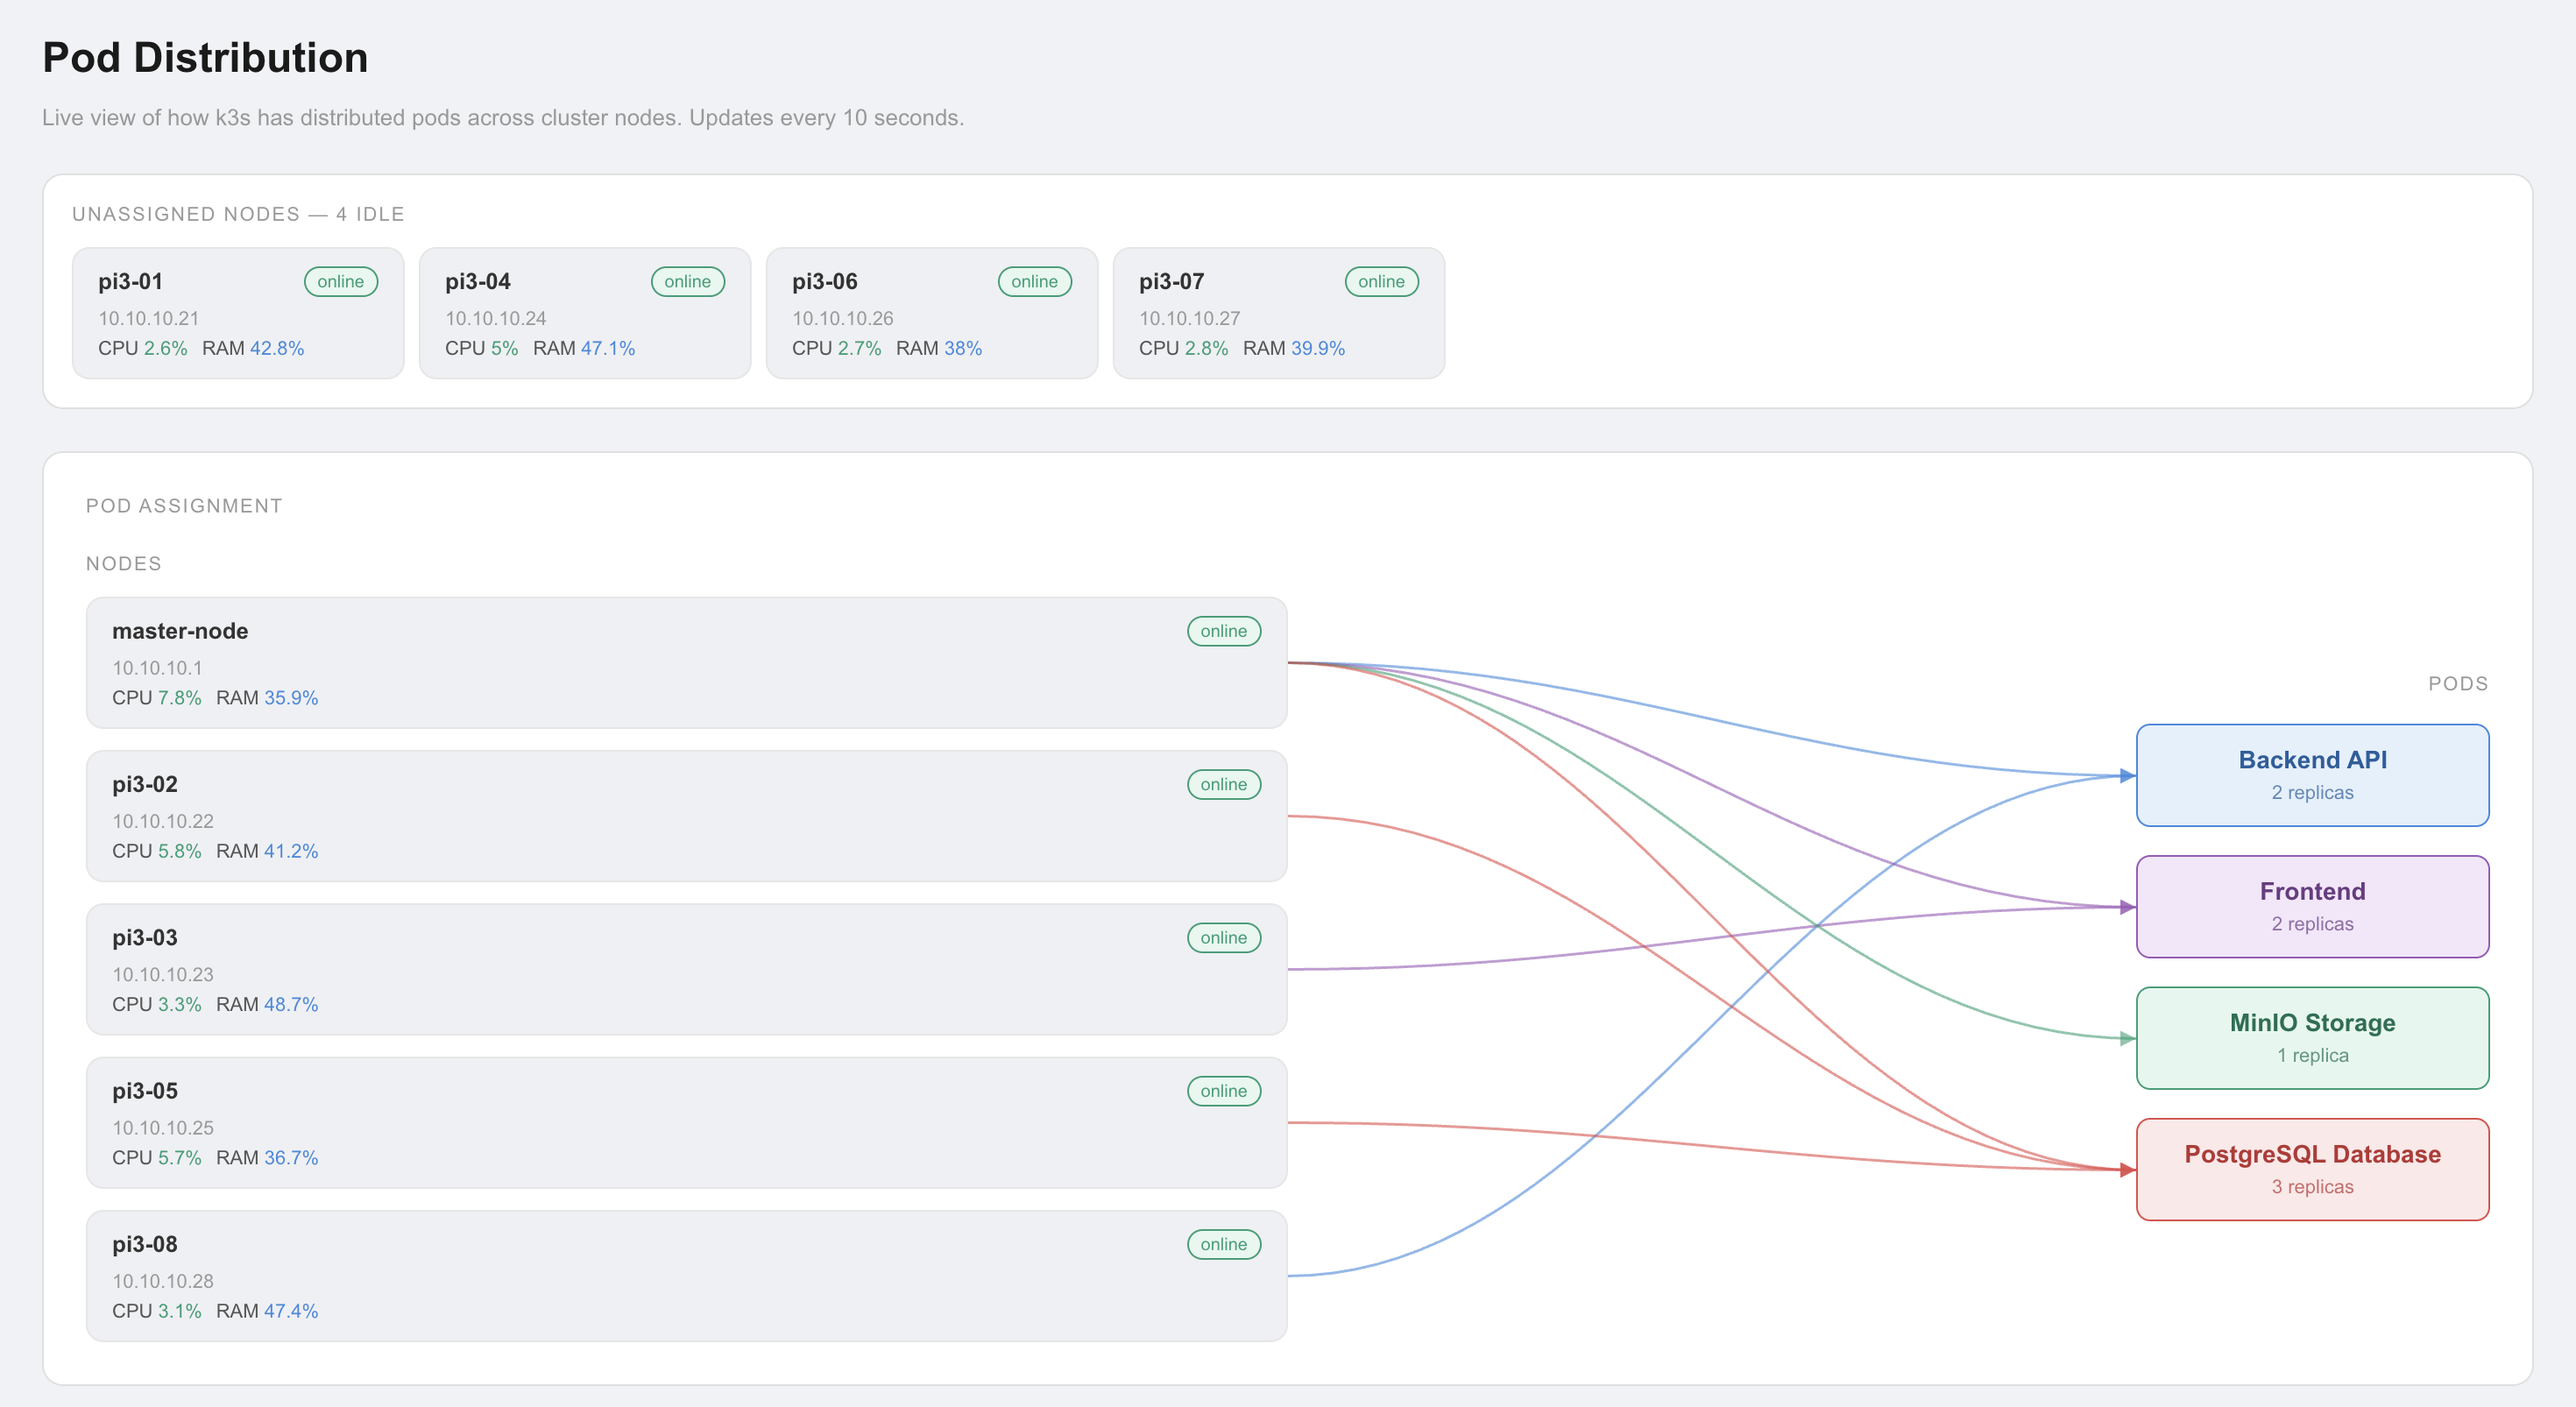
Task: Click the pi3-06 node name
Action: 825,282
